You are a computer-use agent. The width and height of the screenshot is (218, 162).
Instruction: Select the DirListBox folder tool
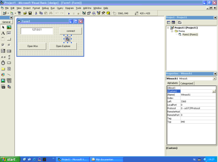click(3, 69)
